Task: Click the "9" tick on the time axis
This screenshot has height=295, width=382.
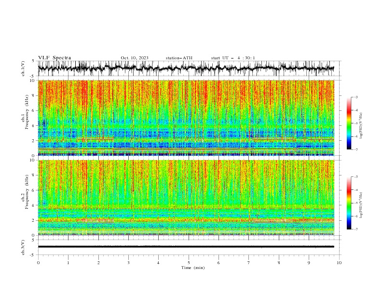Action: click(309, 263)
